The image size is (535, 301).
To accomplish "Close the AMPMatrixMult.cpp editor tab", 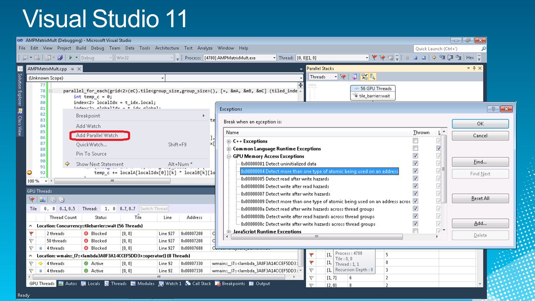I will (79, 69).
